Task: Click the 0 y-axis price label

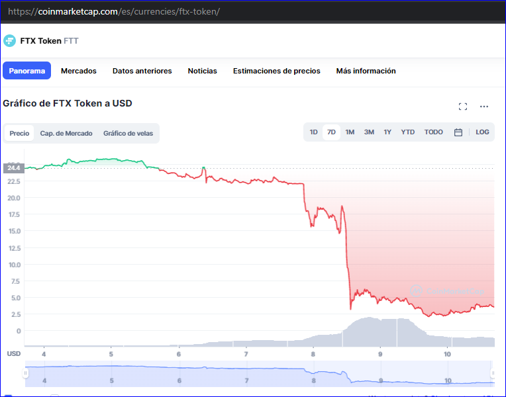Action: coord(19,331)
